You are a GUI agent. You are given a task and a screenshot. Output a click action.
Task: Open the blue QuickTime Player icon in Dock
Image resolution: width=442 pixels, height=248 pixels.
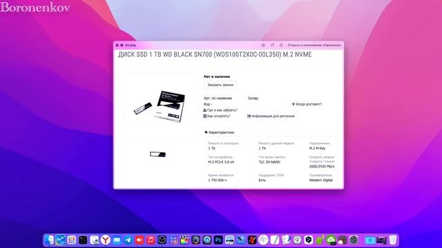(x=207, y=240)
